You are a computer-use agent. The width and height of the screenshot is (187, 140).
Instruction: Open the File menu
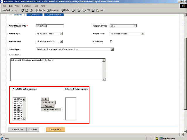pos(5,6)
